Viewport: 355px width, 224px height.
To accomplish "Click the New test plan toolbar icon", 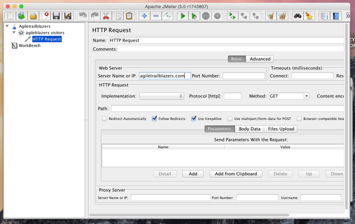I will (10, 16).
